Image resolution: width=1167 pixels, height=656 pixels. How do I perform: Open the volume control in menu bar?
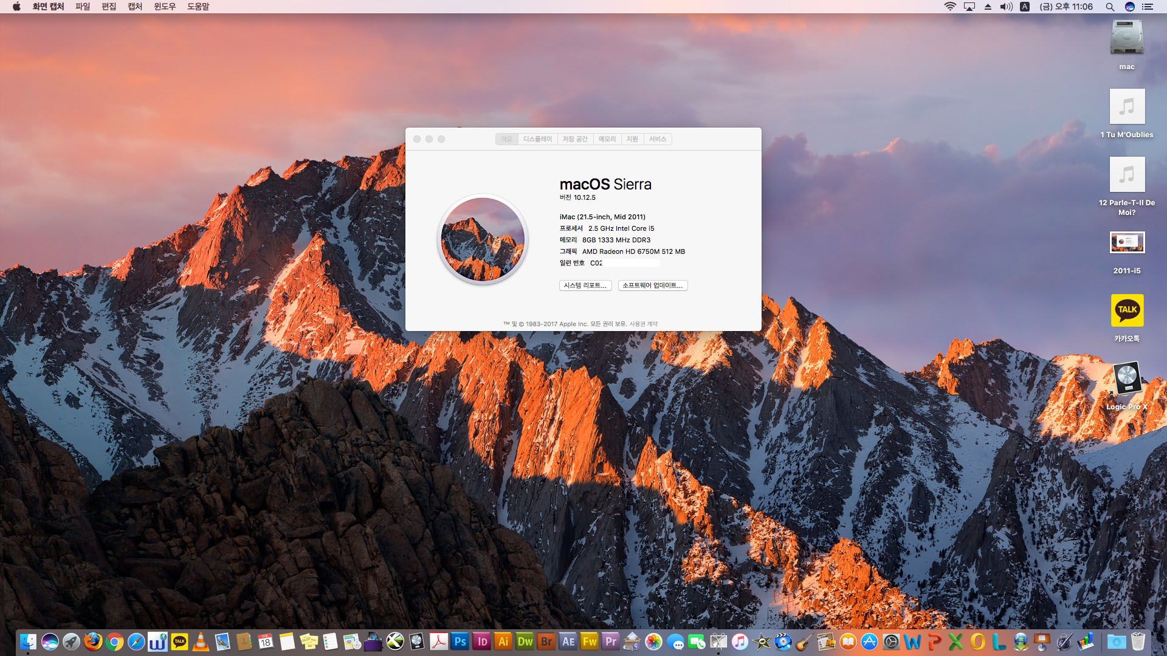(1006, 7)
